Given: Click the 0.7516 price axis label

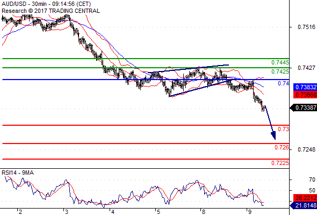Looking at the screenshot, I should coord(306,27).
